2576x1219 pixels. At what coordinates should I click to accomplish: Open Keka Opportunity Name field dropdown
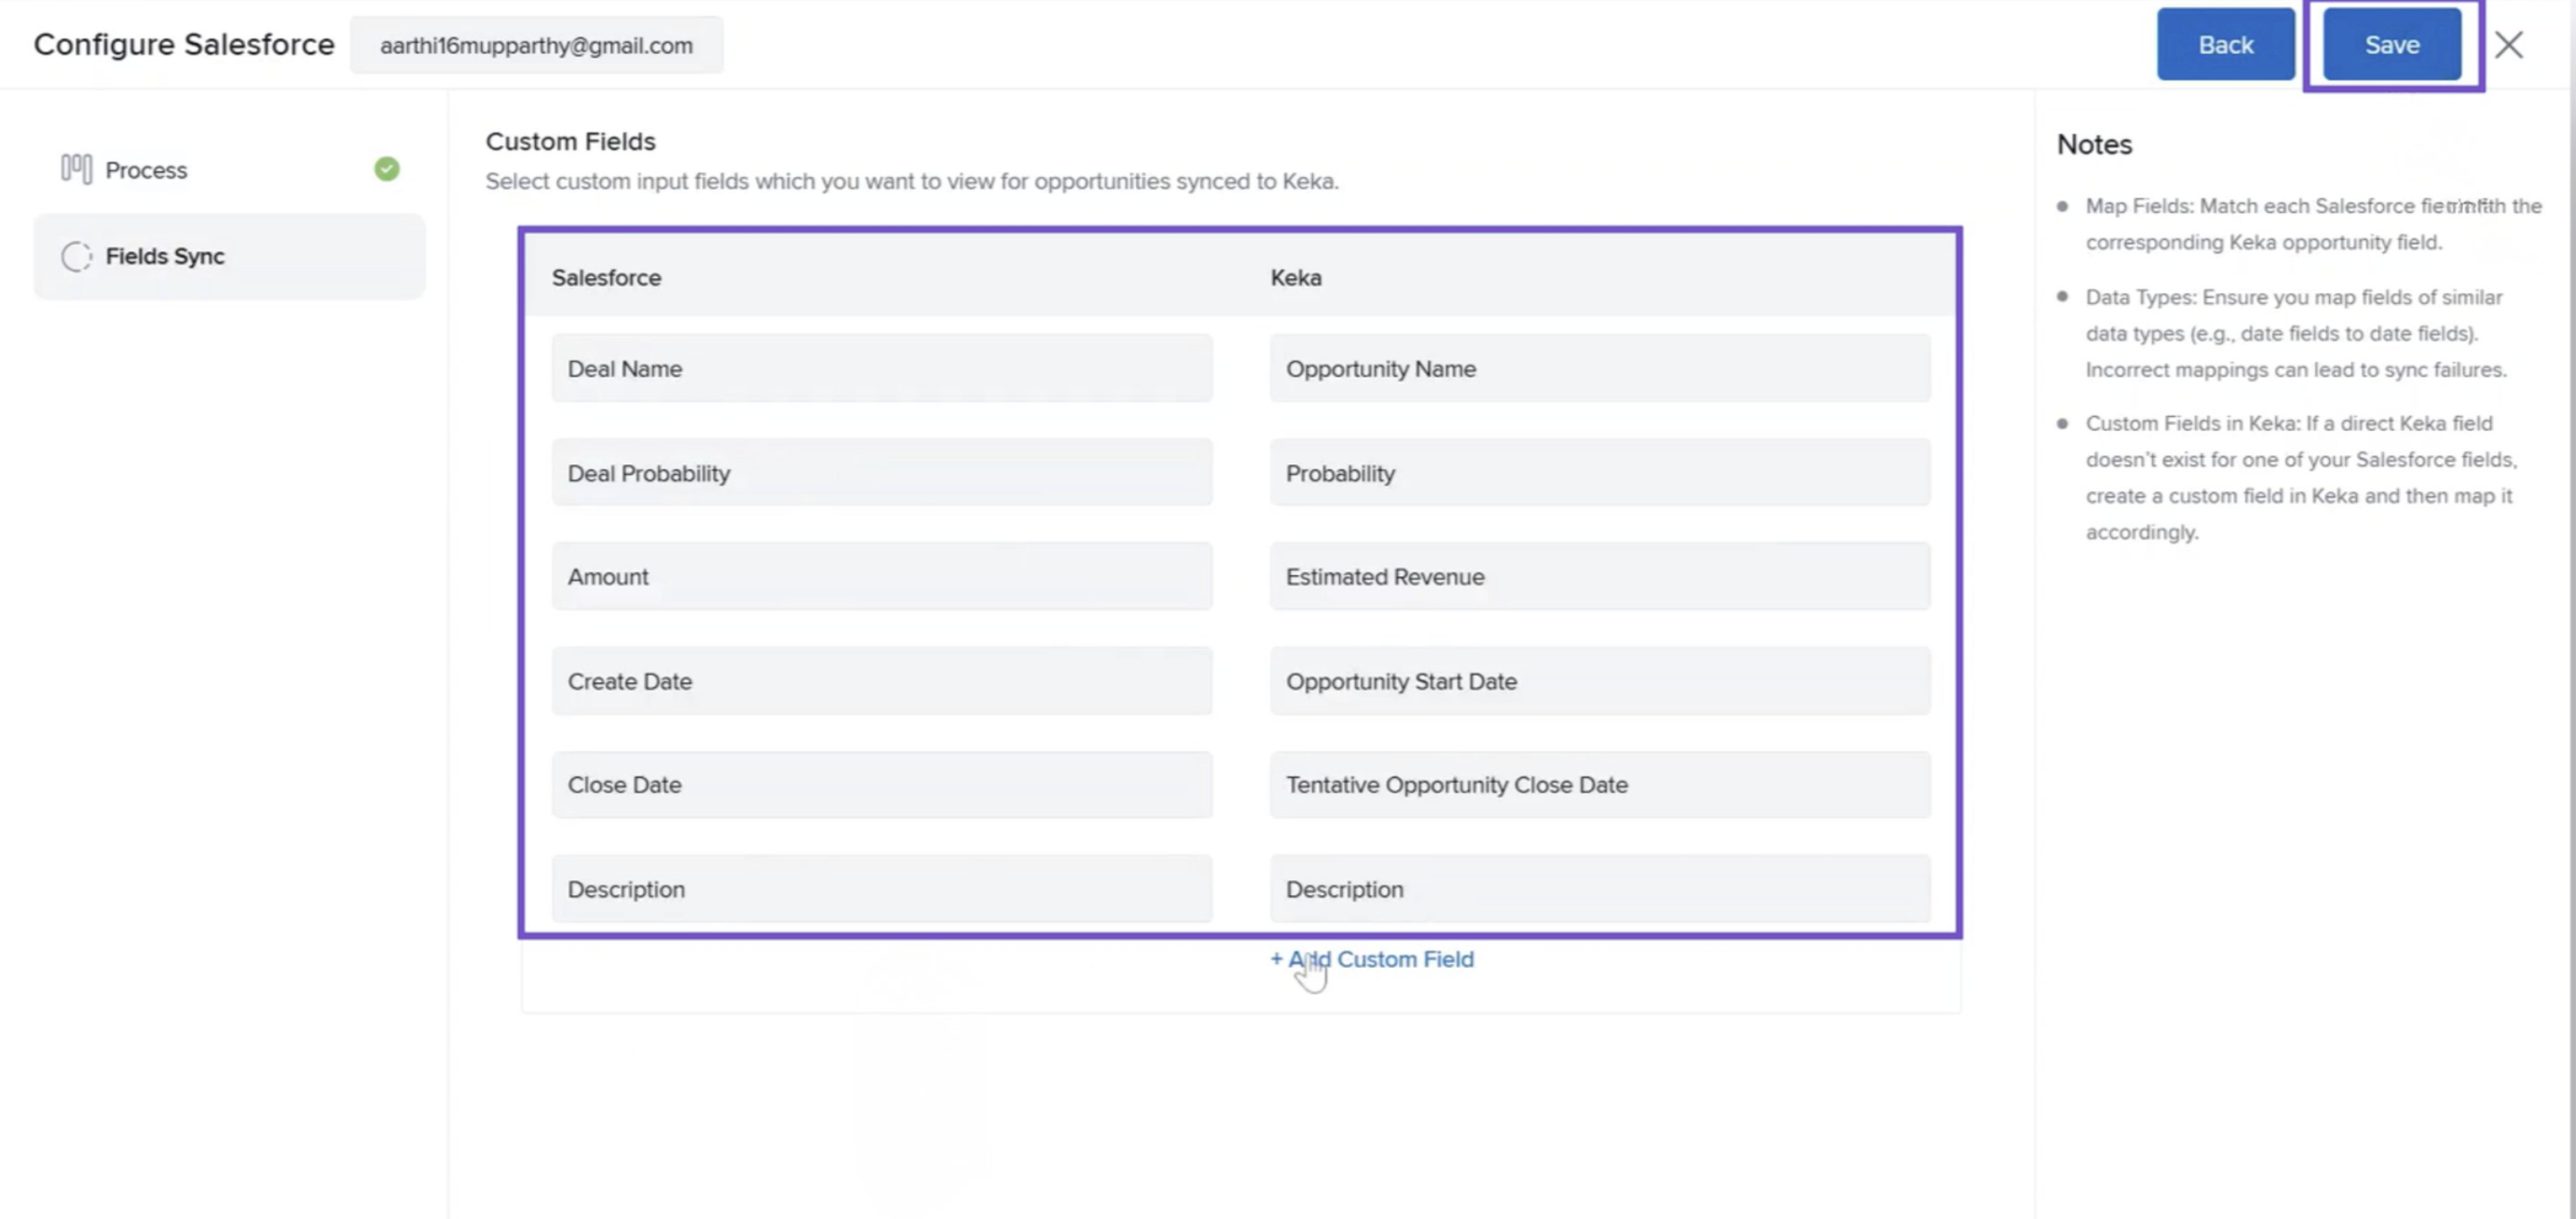(1599, 369)
